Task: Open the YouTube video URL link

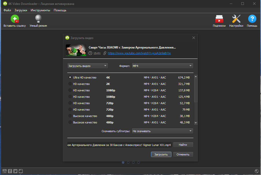Action: click(139, 53)
